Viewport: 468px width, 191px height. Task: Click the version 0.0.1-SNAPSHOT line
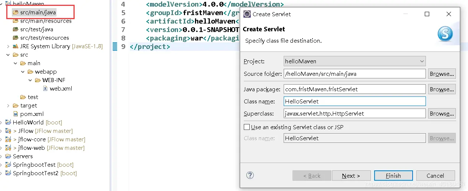[193, 30]
